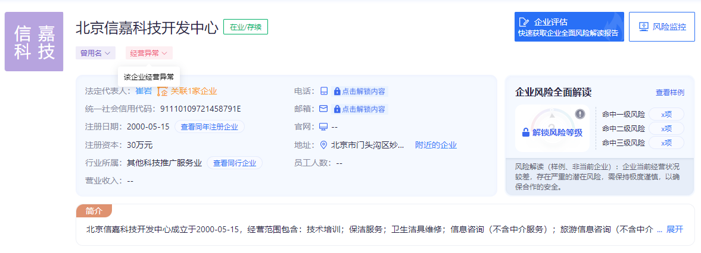Unlock email via 点击解锁内容
This screenshot has height=253, width=701.
359,109
